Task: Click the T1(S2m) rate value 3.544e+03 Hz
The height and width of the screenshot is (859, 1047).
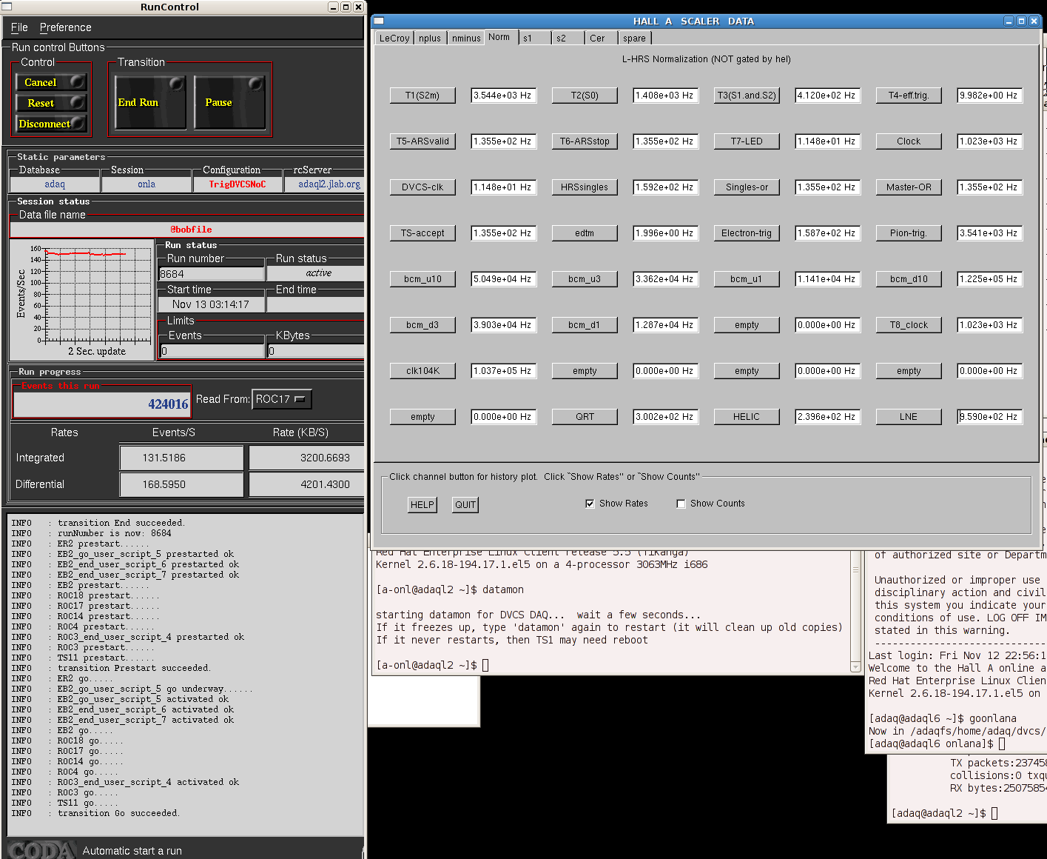Action: (x=503, y=96)
